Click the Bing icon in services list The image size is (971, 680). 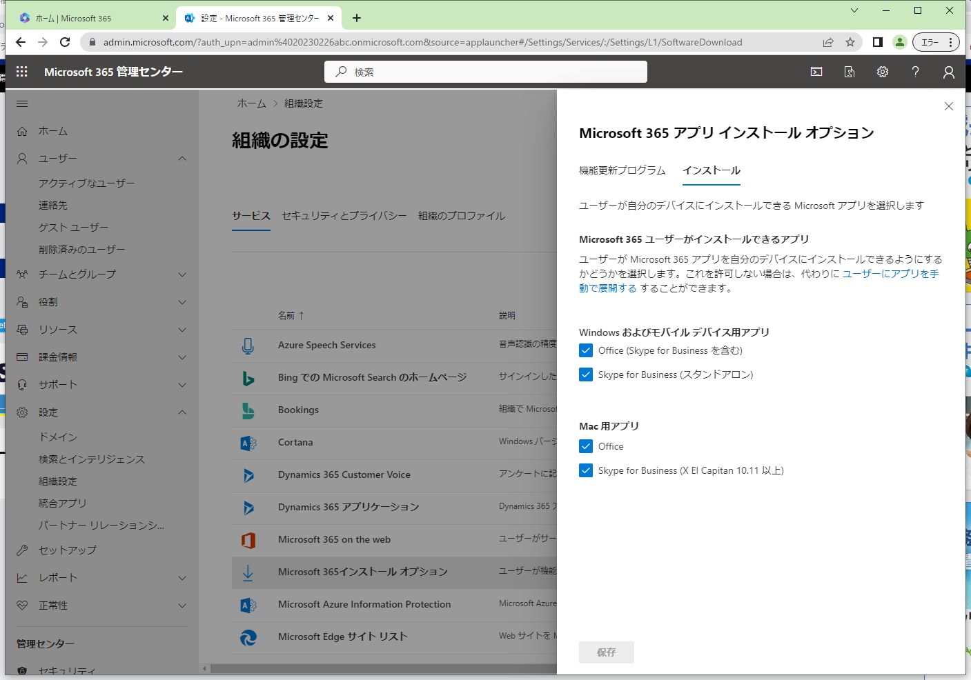[x=248, y=378]
